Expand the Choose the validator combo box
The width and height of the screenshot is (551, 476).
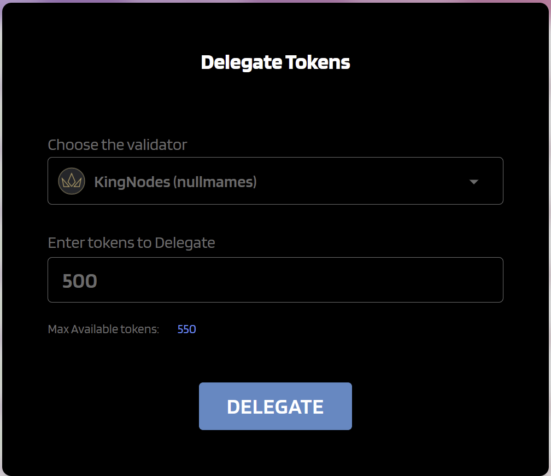point(275,181)
